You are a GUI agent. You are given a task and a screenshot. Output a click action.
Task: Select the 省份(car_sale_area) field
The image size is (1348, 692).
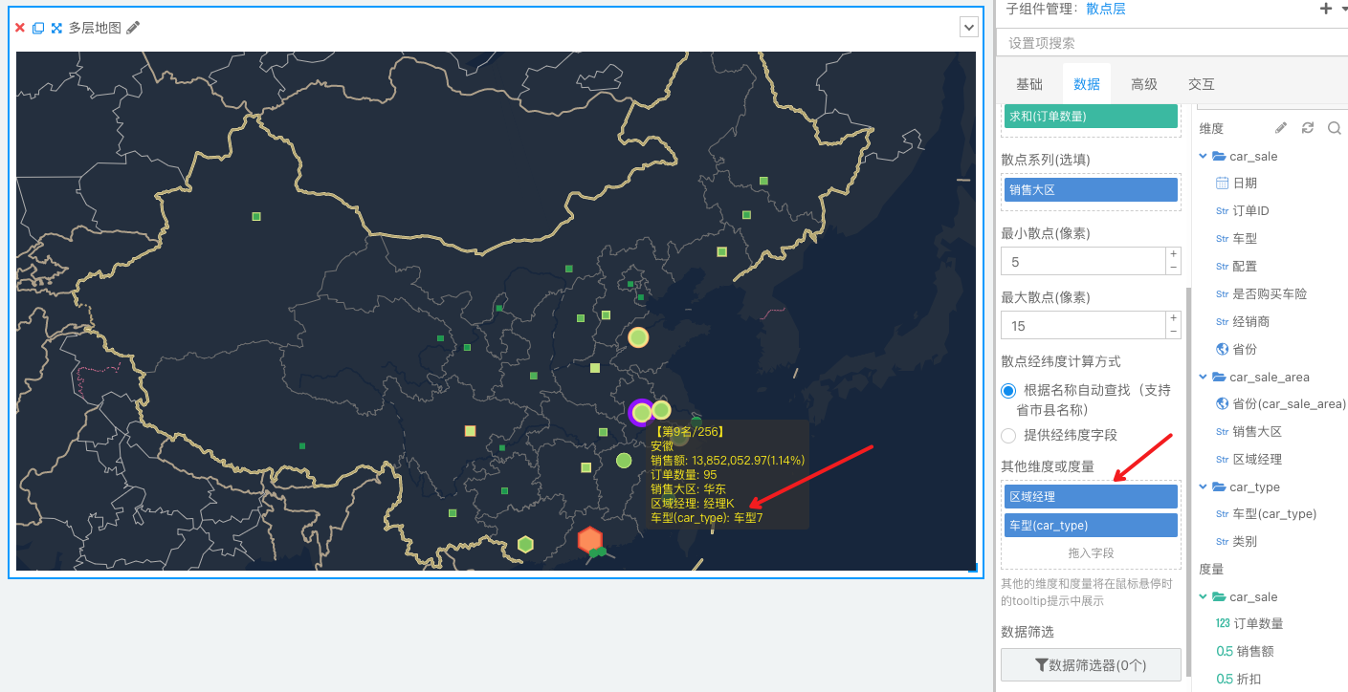point(1289,403)
